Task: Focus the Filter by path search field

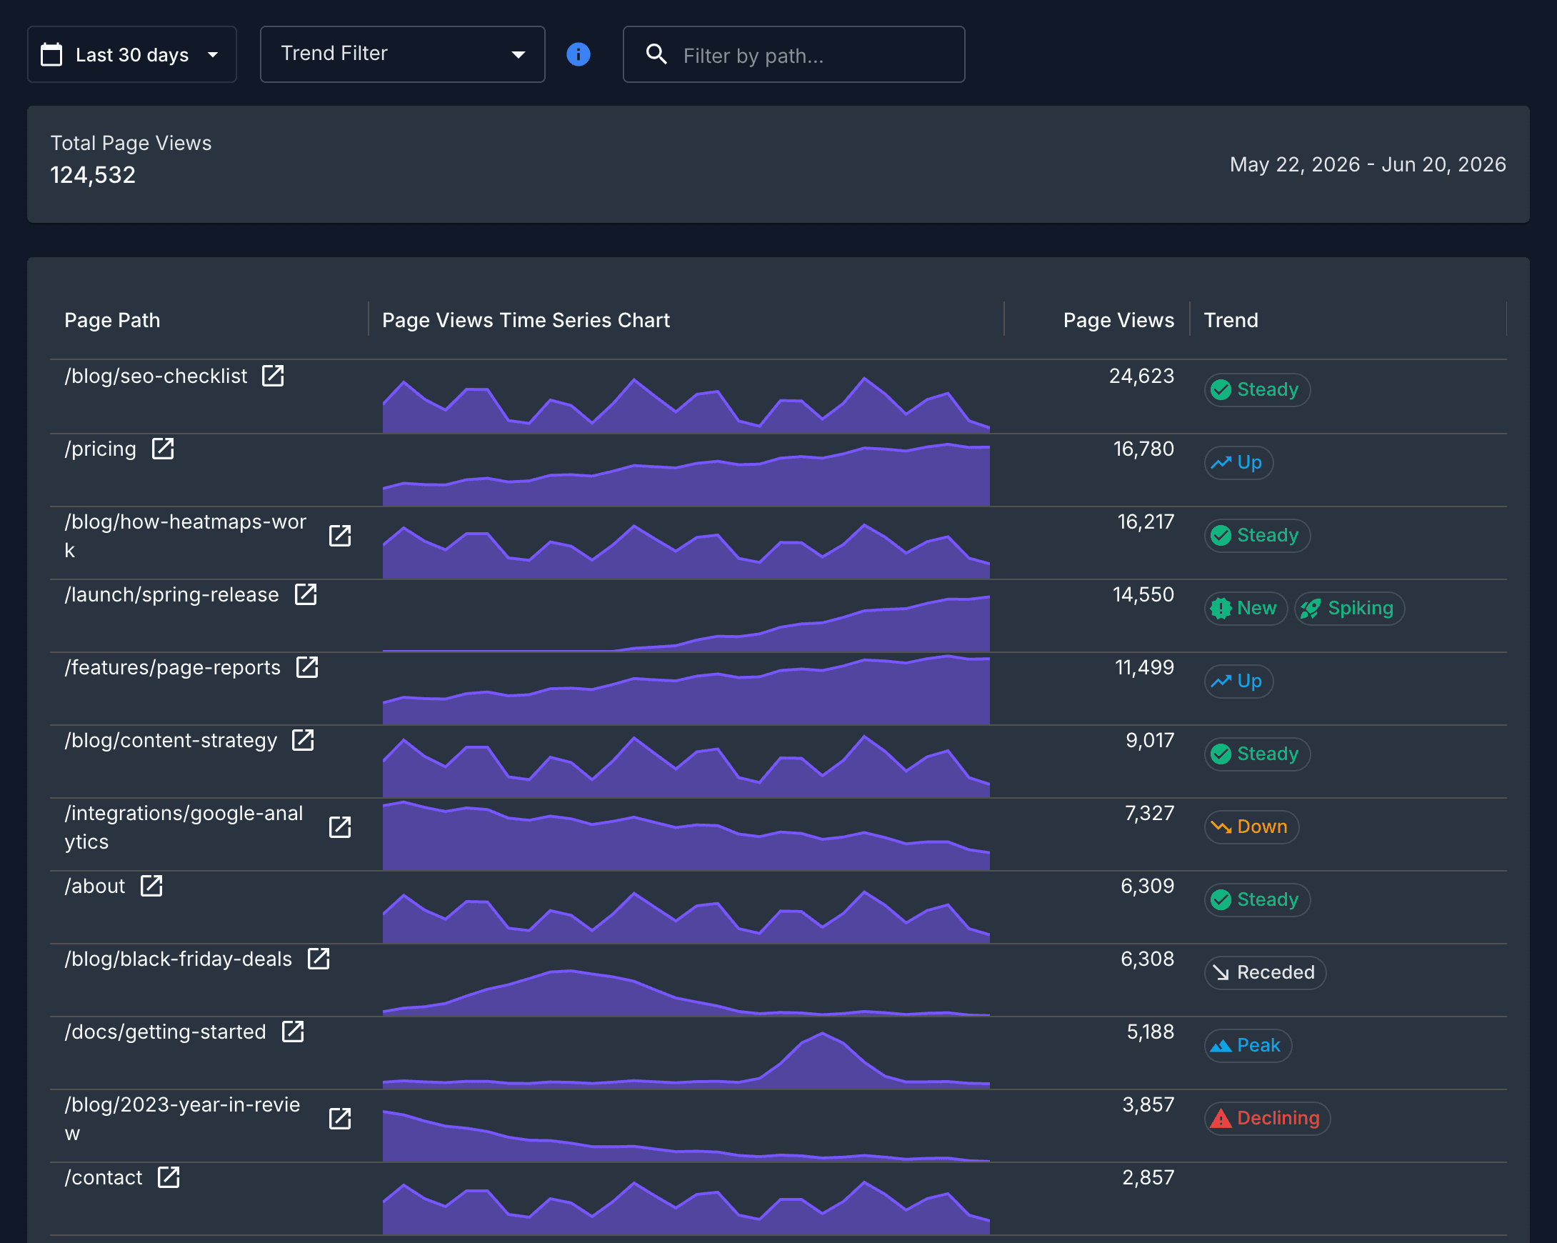Action: coord(793,54)
